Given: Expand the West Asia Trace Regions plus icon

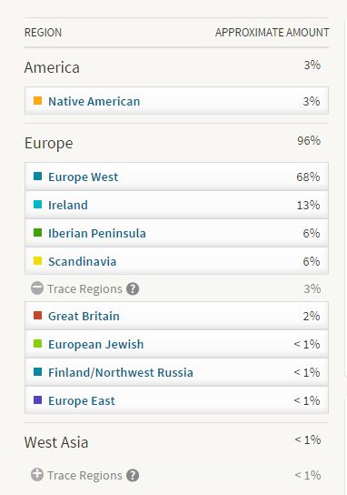Looking at the screenshot, I should tap(37, 475).
